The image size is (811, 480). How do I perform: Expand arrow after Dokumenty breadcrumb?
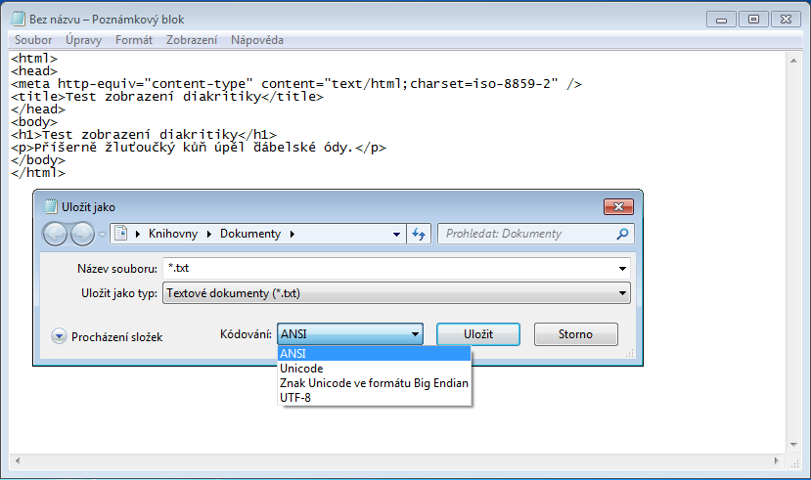click(x=293, y=234)
